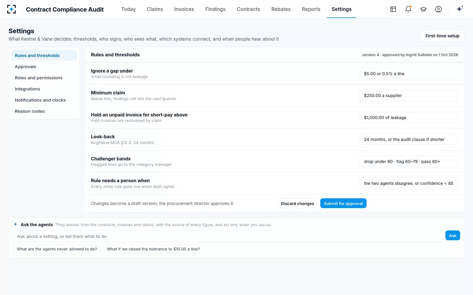
Task: Open the notifications bell
Action: [x=408, y=9]
